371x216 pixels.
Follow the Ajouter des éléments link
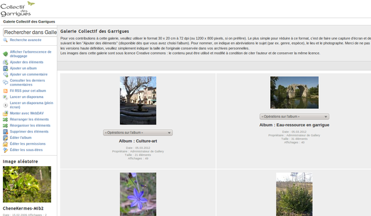point(27,62)
